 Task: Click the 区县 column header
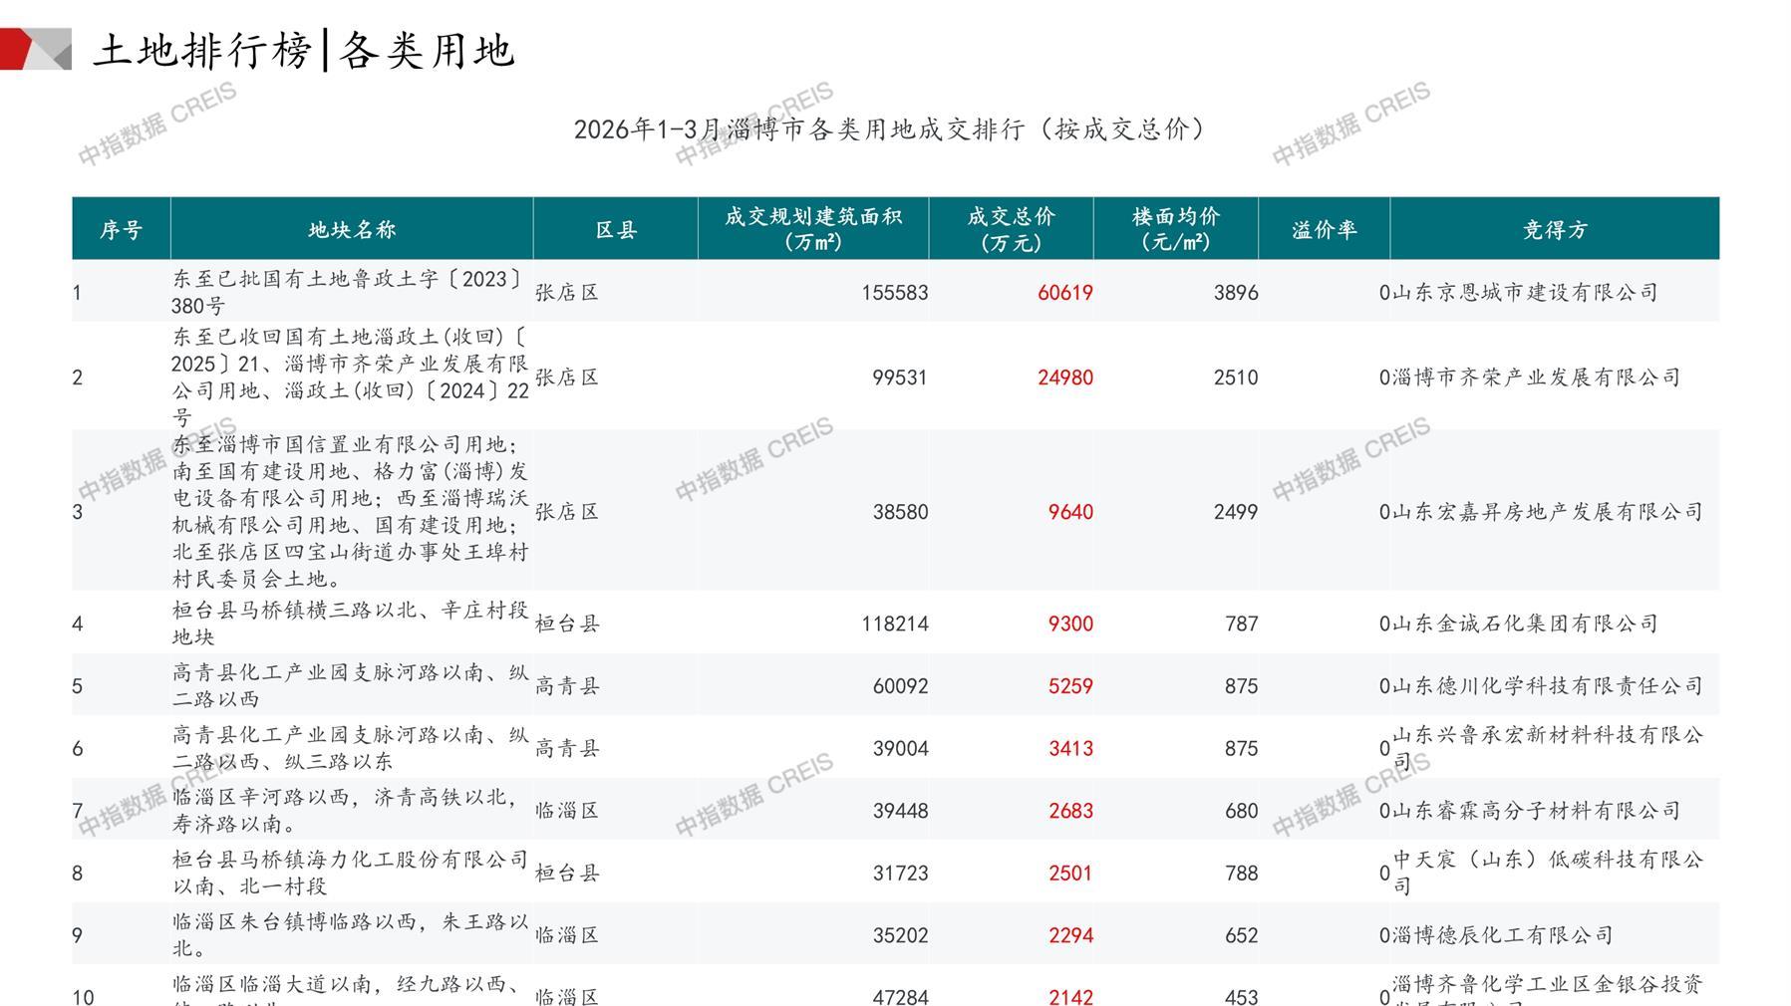click(616, 230)
